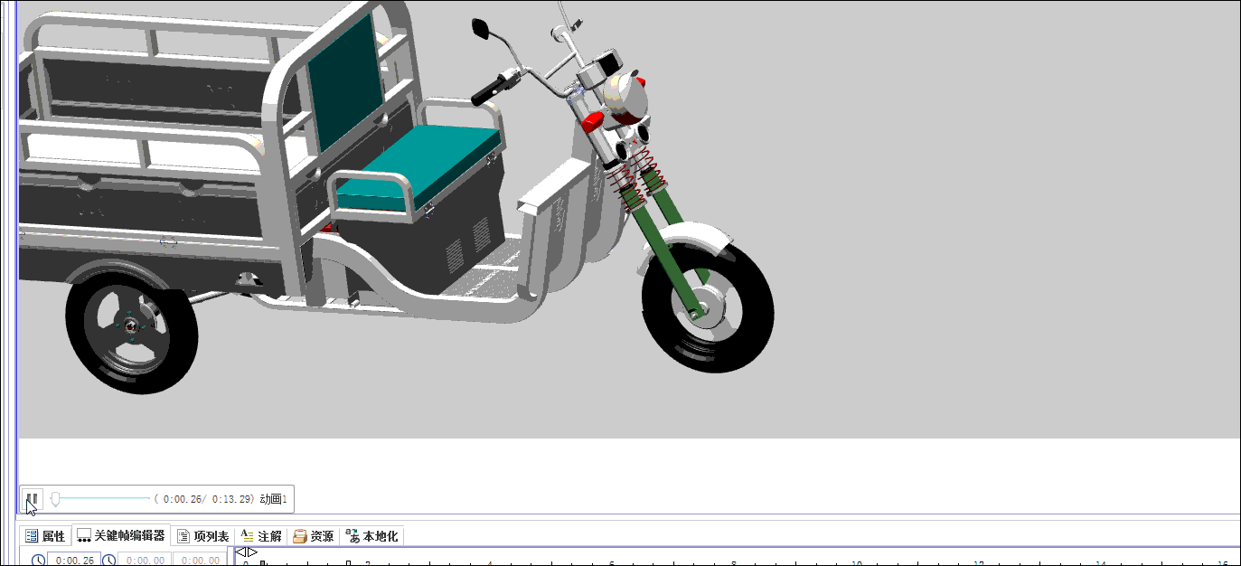Open the 项列表 tab
Viewport: 1241px width, 566px height.
(x=202, y=536)
